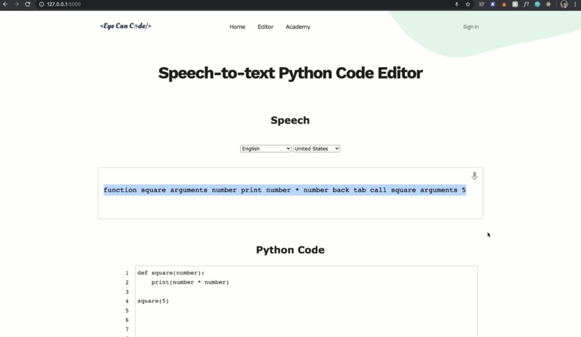Click code line 1 'def square(number):'
Viewport: 581px width, 337px height.
click(x=170, y=273)
